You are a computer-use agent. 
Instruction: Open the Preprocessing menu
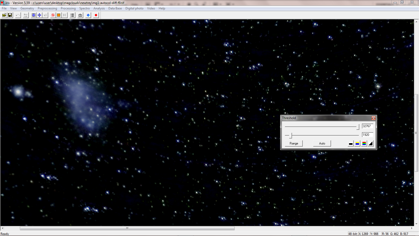coord(47,8)
